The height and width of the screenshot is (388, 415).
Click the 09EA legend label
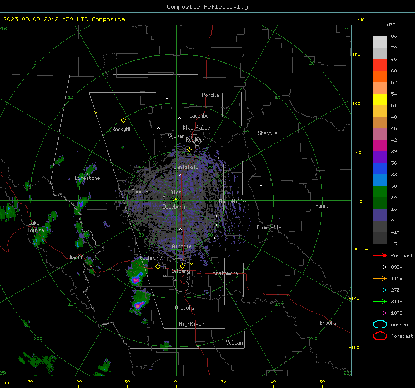pyautogui.click(x=397, y=267)
